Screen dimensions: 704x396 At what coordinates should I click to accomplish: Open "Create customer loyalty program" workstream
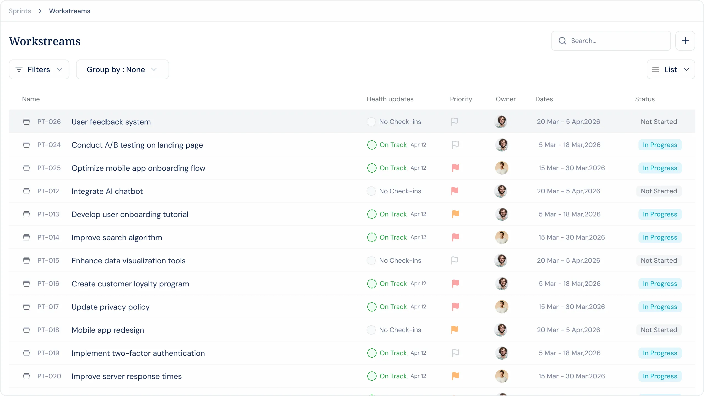130,284
